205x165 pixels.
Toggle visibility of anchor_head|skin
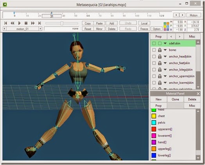pyautogui.click(x=154, y=56)
